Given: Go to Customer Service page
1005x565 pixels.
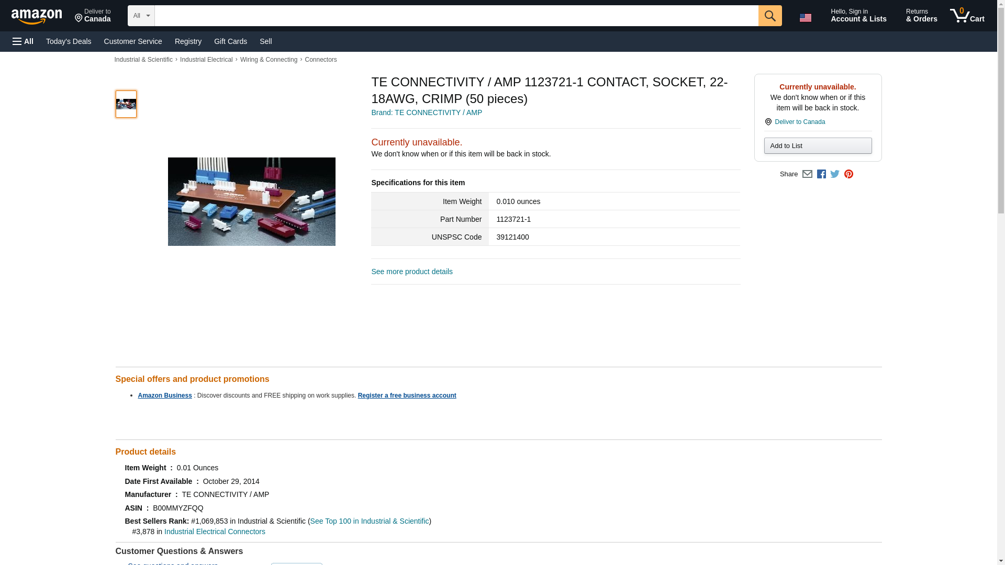Looking at the screenshot, I should (133, 41).
